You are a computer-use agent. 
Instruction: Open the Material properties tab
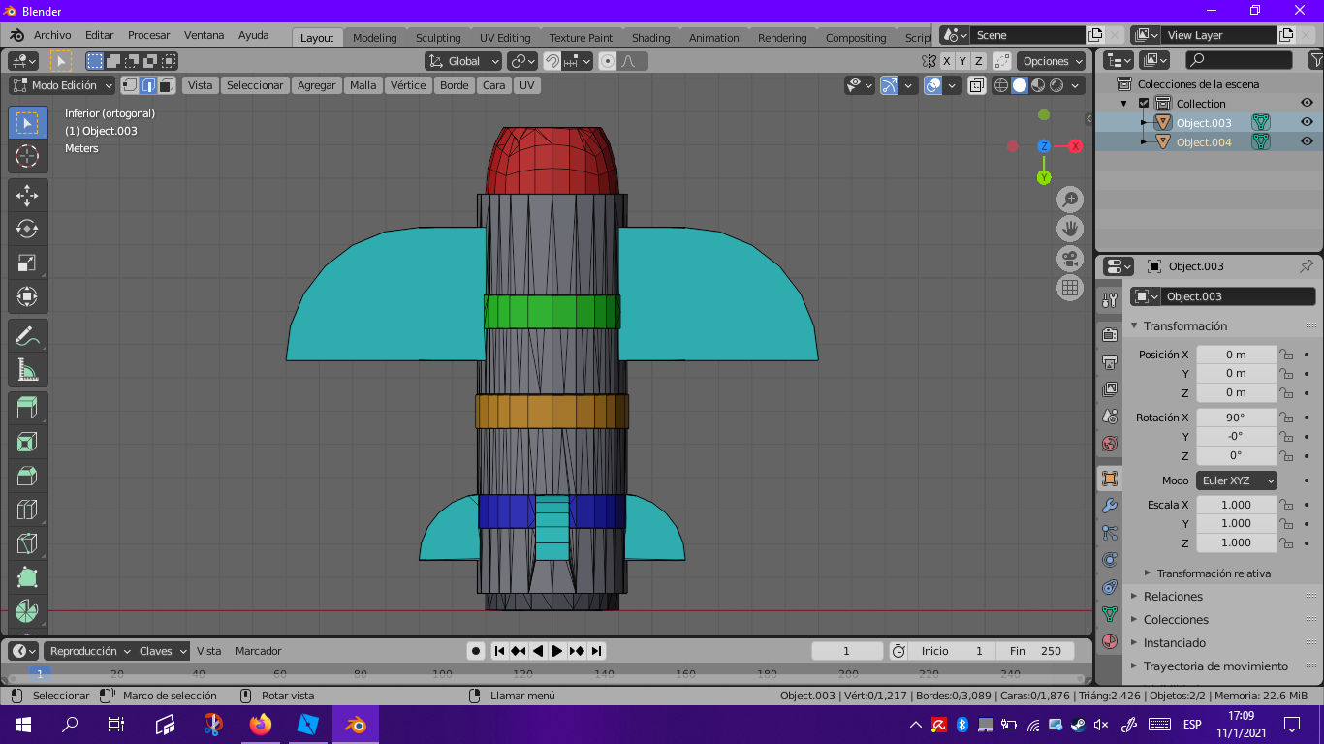[x=1110, y=641]
